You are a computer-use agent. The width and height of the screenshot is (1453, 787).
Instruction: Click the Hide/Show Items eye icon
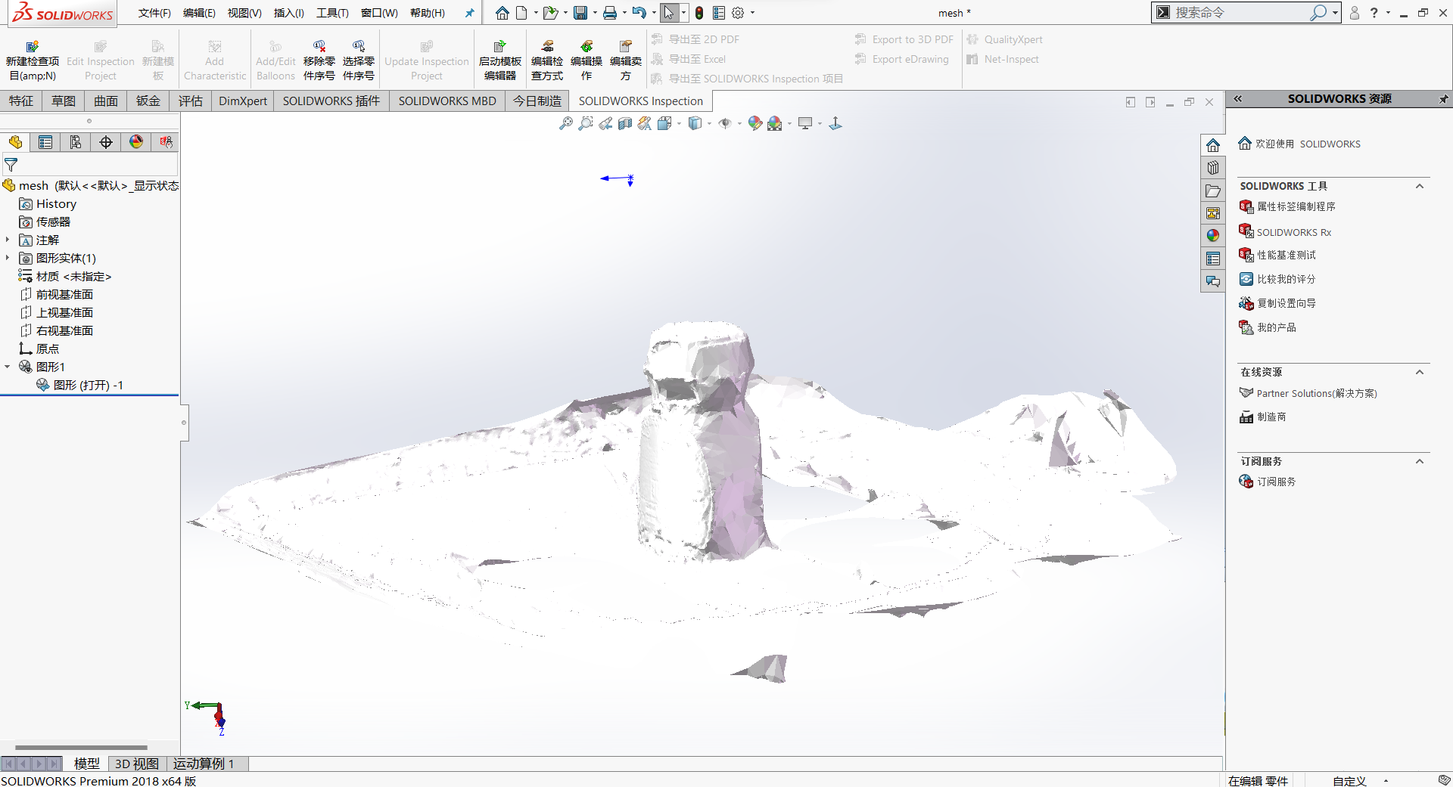pyautogui.click(x=726, y=123)
